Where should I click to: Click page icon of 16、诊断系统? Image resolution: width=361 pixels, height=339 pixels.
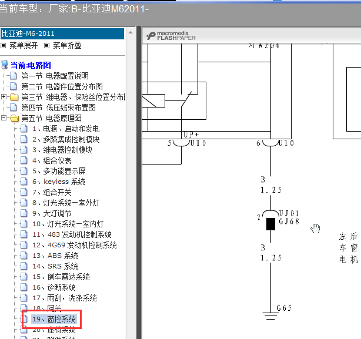(x=24, y=287)
